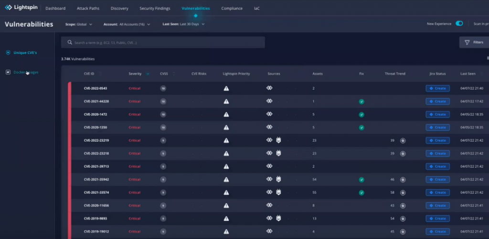Click the second source icon for CVE-2019-9893
This screenshot has width=489, height=239.
(x=278, y=218)
